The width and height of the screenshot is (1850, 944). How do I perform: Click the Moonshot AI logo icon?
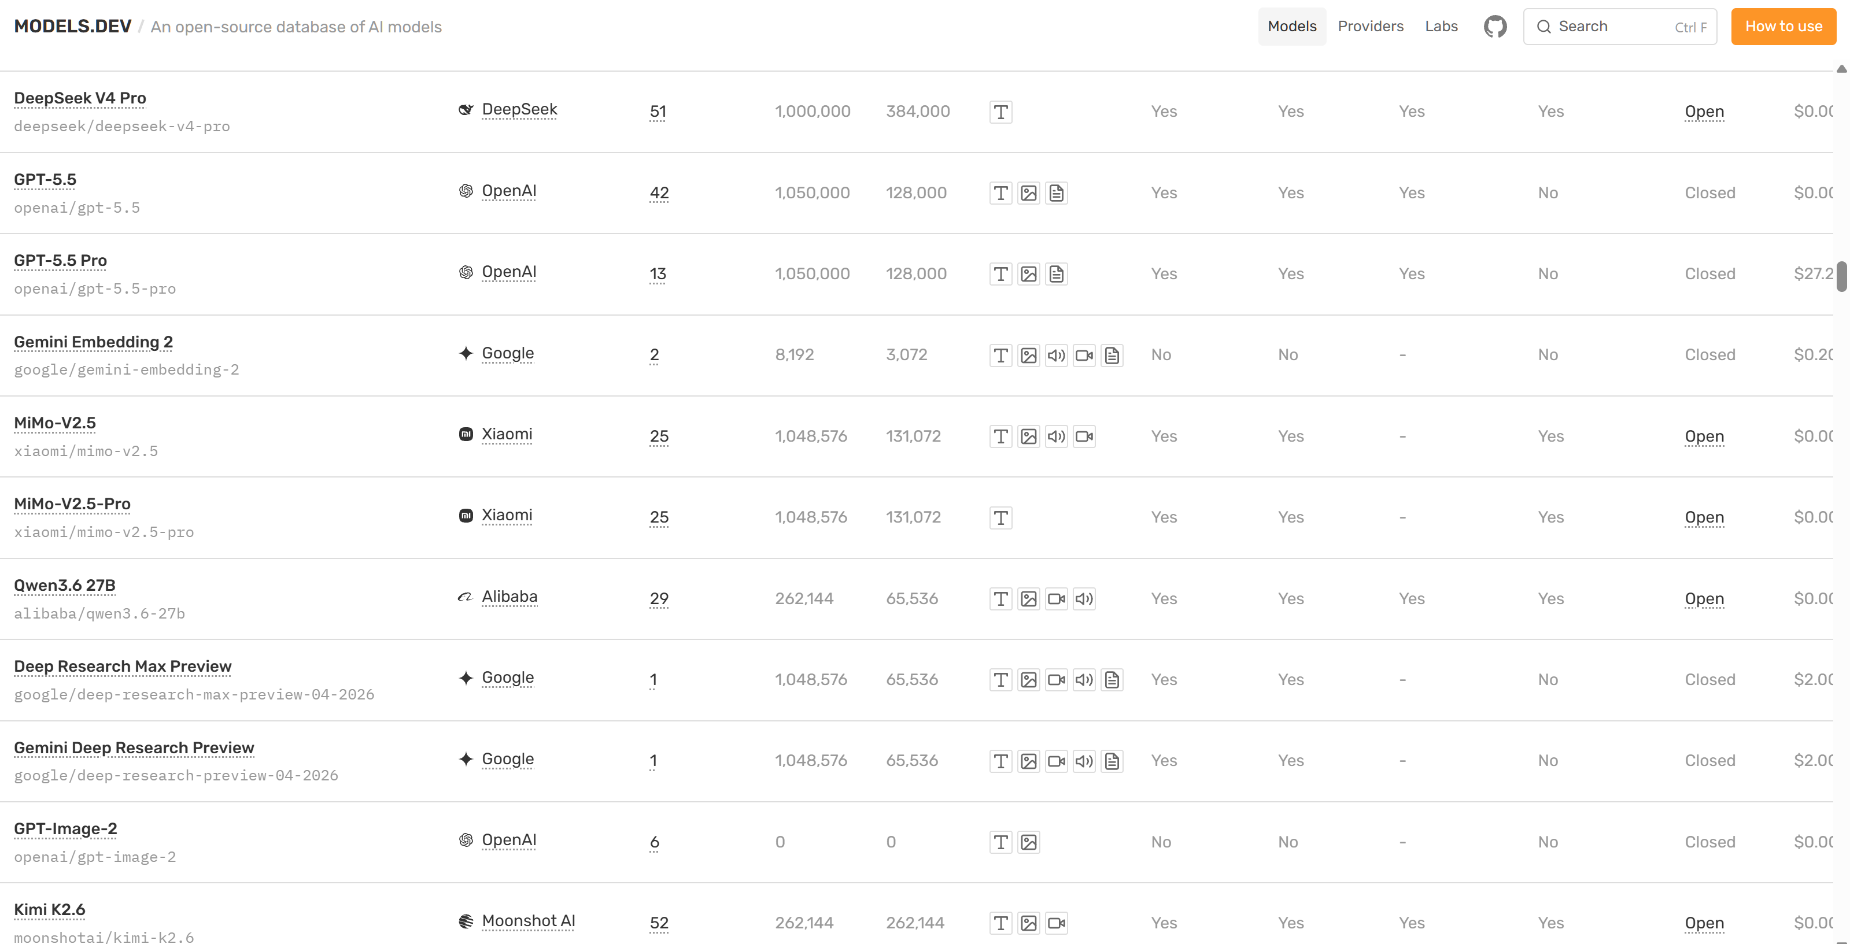point(466,921)
